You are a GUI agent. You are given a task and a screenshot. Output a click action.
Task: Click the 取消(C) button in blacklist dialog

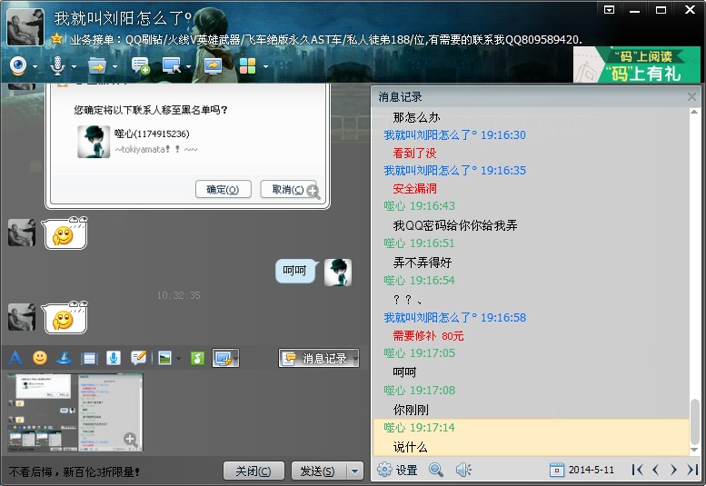tap(288, 189)
